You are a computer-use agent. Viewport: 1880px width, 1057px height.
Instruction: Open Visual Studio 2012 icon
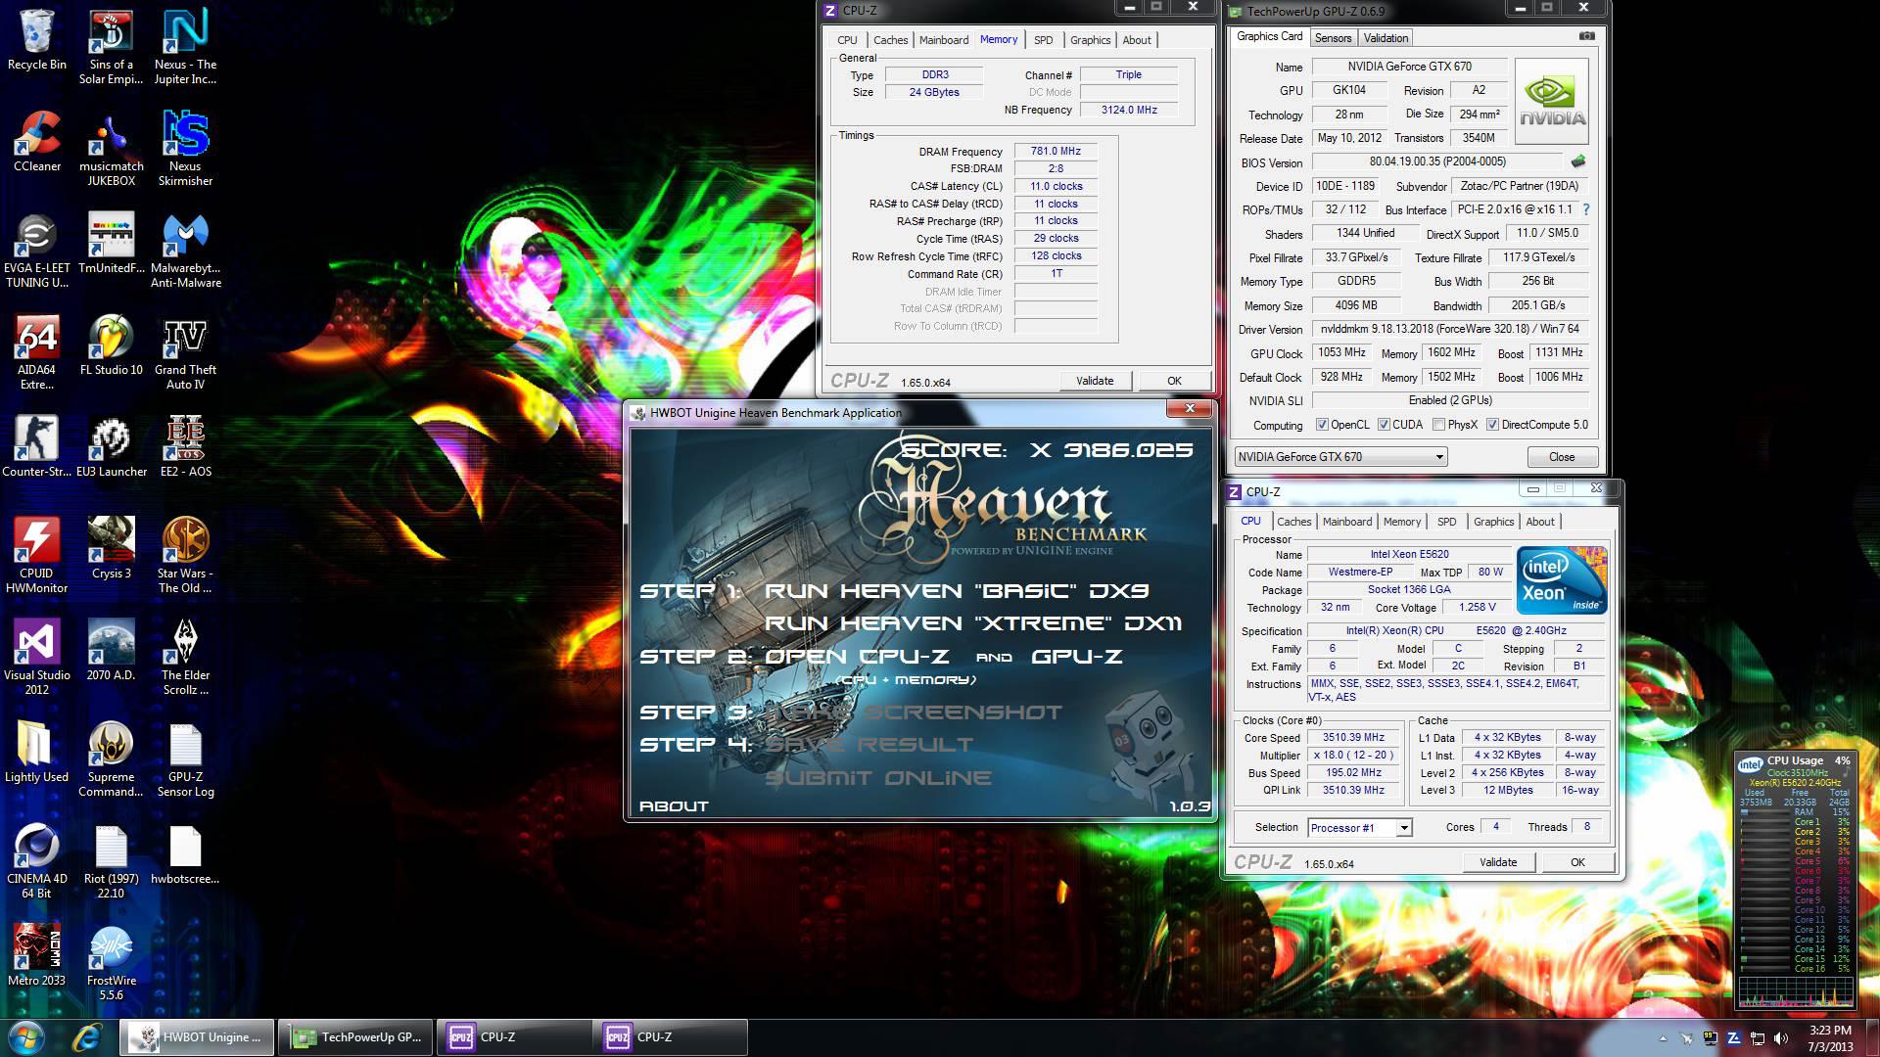[x=37, y=658]
